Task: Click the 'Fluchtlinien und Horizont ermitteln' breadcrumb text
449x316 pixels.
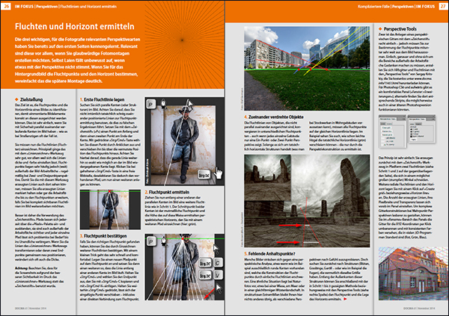Action: pos(88,6)
